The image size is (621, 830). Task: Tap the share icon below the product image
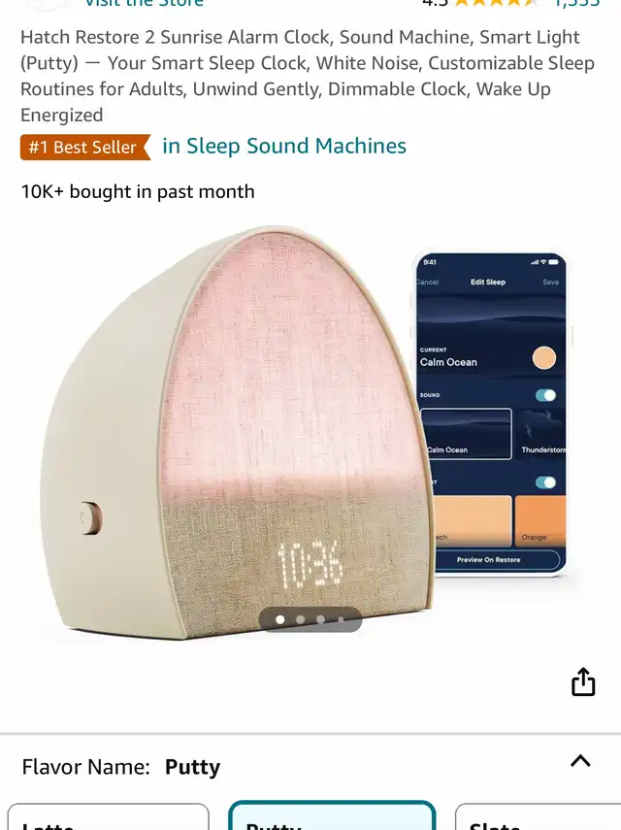point(583,681)
